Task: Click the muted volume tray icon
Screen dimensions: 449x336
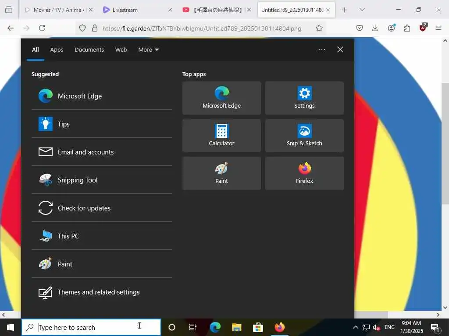Action: [x=376, y=327]
